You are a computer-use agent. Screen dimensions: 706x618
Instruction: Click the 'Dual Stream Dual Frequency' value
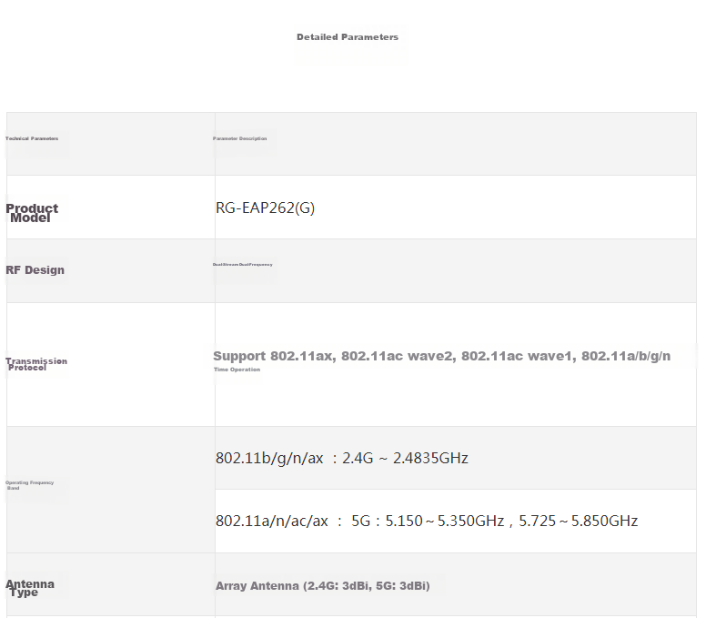[x=243, y=265]
